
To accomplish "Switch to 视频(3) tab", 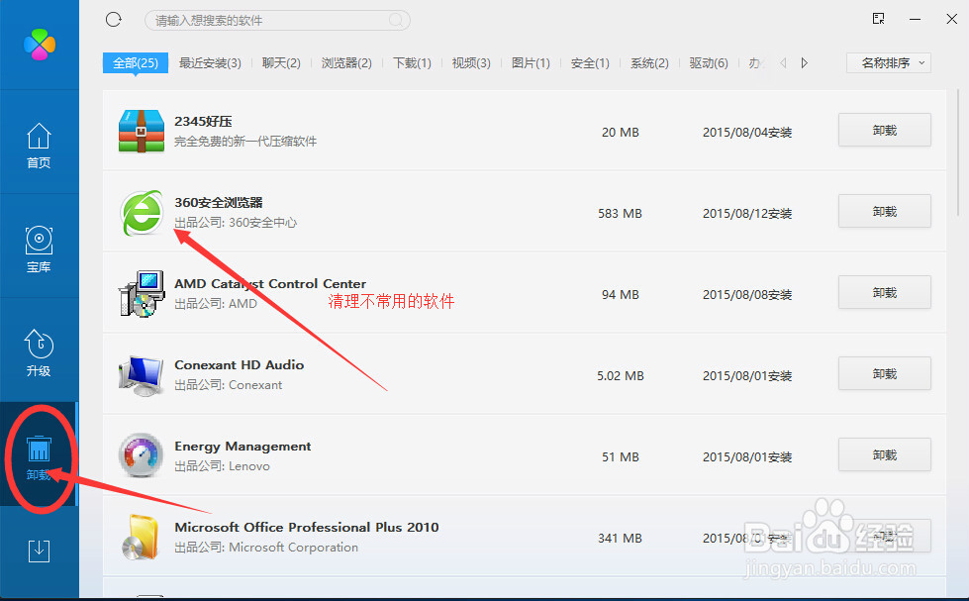I will click(x=471, y=62).
